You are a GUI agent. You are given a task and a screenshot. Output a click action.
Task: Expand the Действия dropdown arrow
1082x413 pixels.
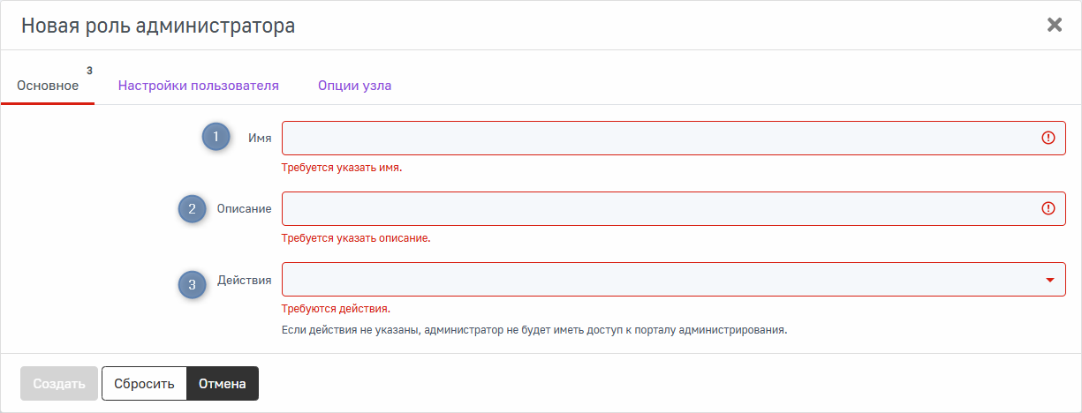[1050, 280]
